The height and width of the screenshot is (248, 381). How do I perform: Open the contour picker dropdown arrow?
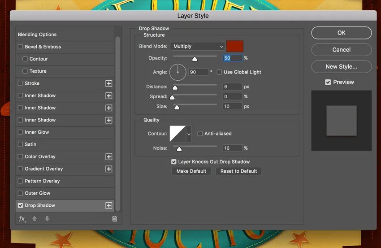[189, 134]
